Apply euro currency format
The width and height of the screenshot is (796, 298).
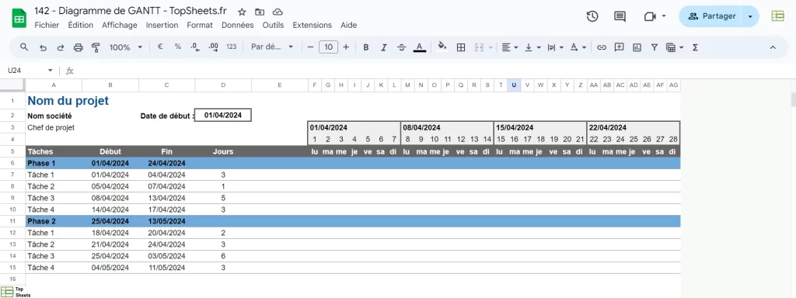point(160,47)
